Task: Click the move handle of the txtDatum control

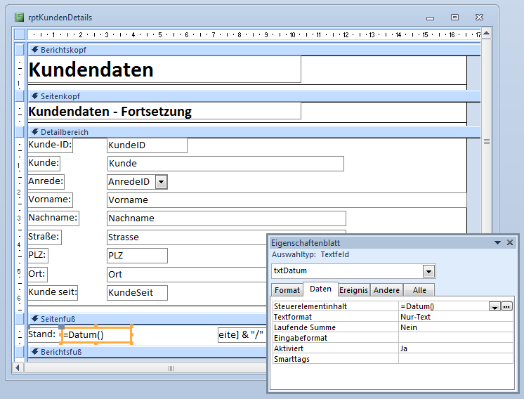Action: tap(62, 327)
